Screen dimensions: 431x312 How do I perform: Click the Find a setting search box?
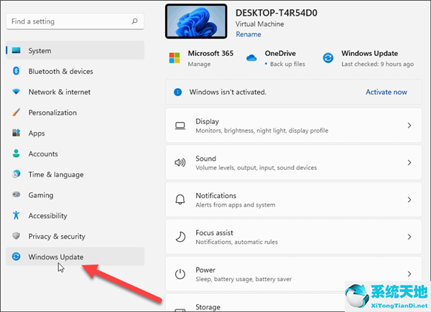pos(68,22)
